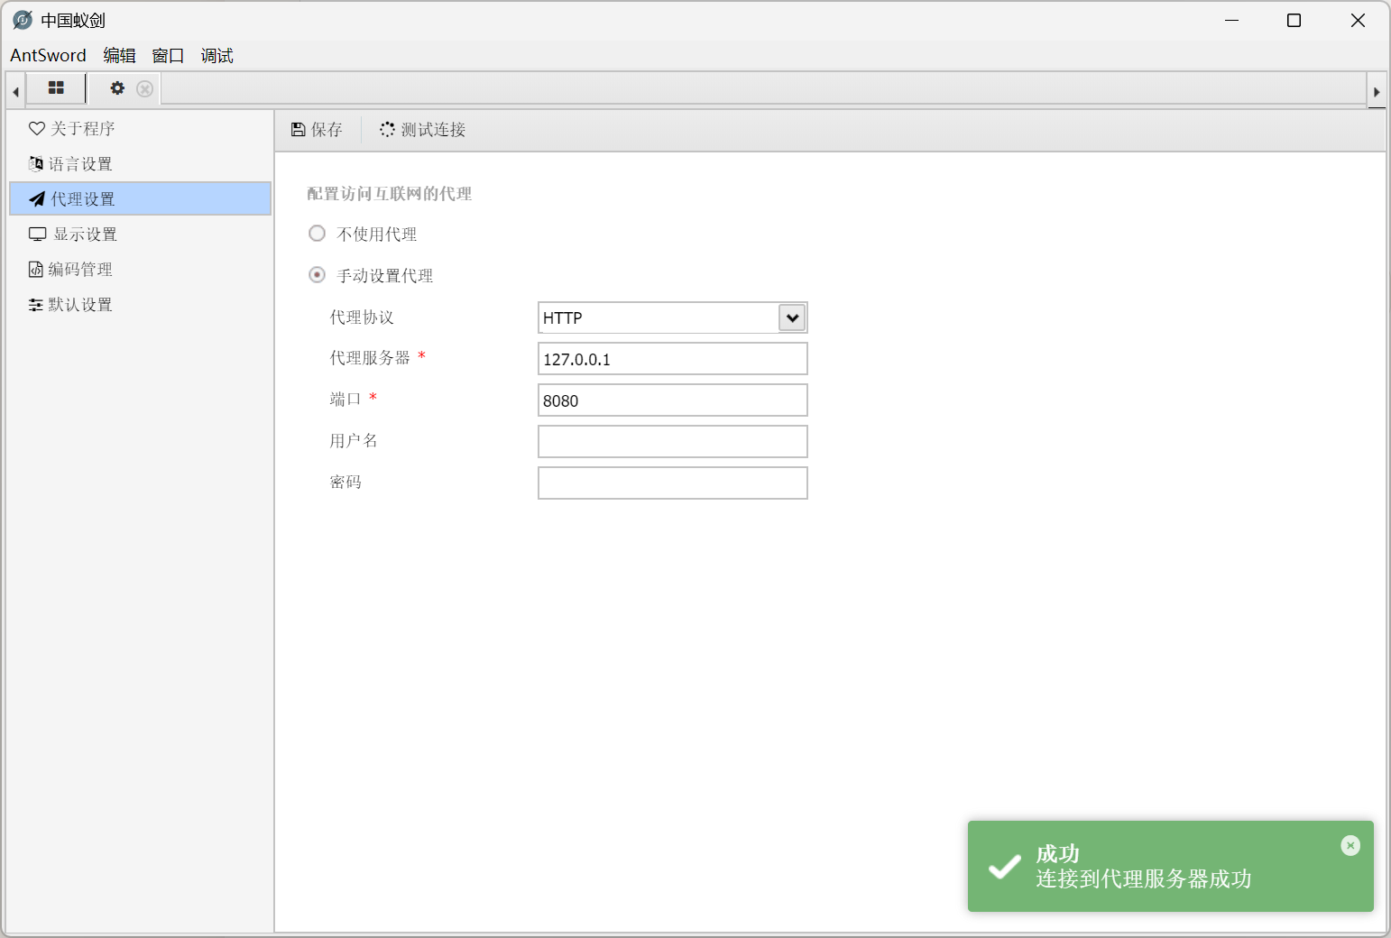The width and height of the screenshot is (1391, 938).
Task: Focus the empty 密码 input field
Action: pyautogui.click(x=673, y=483)
